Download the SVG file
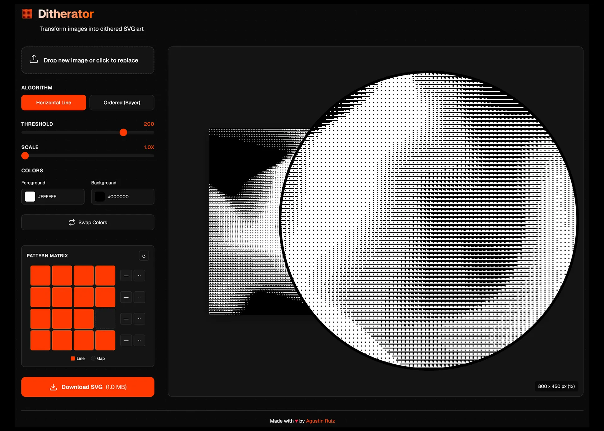Image resolution: width=604 pixels, height=431 pixels. pyautogui.click(x=88, y=387)
